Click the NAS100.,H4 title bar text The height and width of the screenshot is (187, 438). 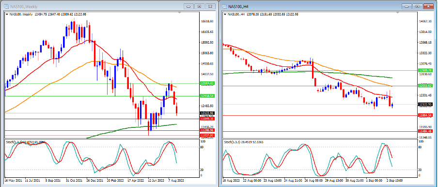click(238, 6)
